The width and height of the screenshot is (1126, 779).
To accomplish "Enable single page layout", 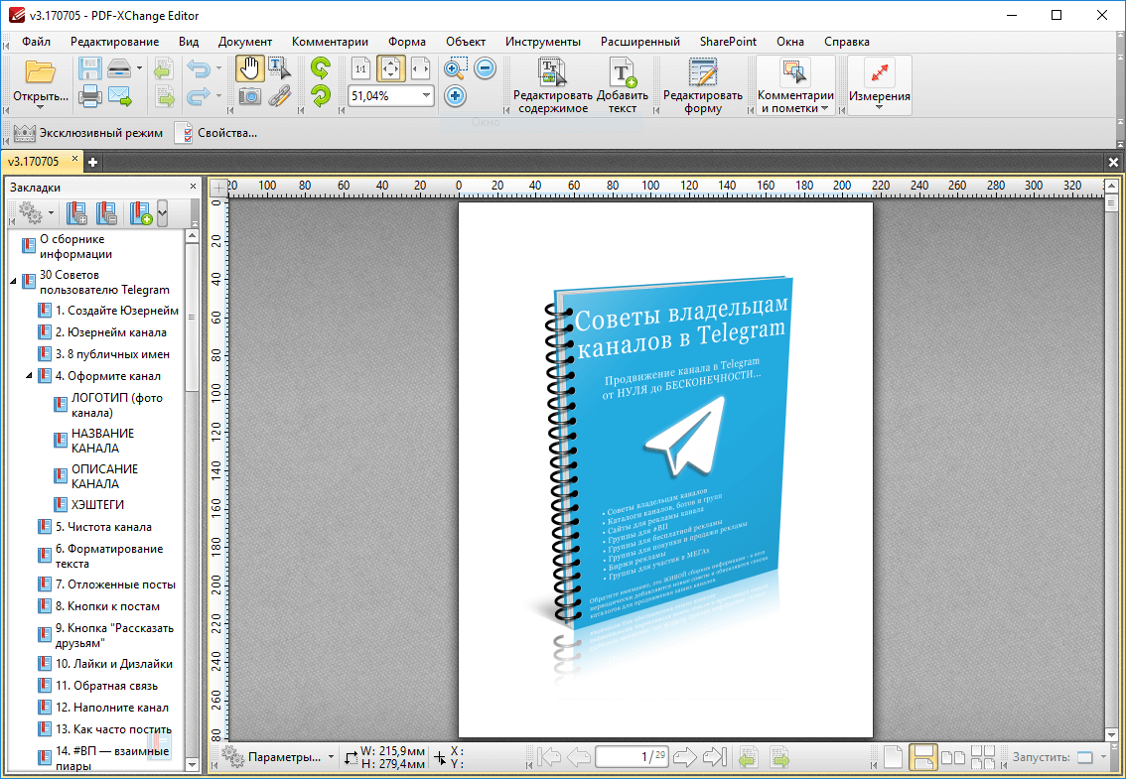I will coord(893,757).
